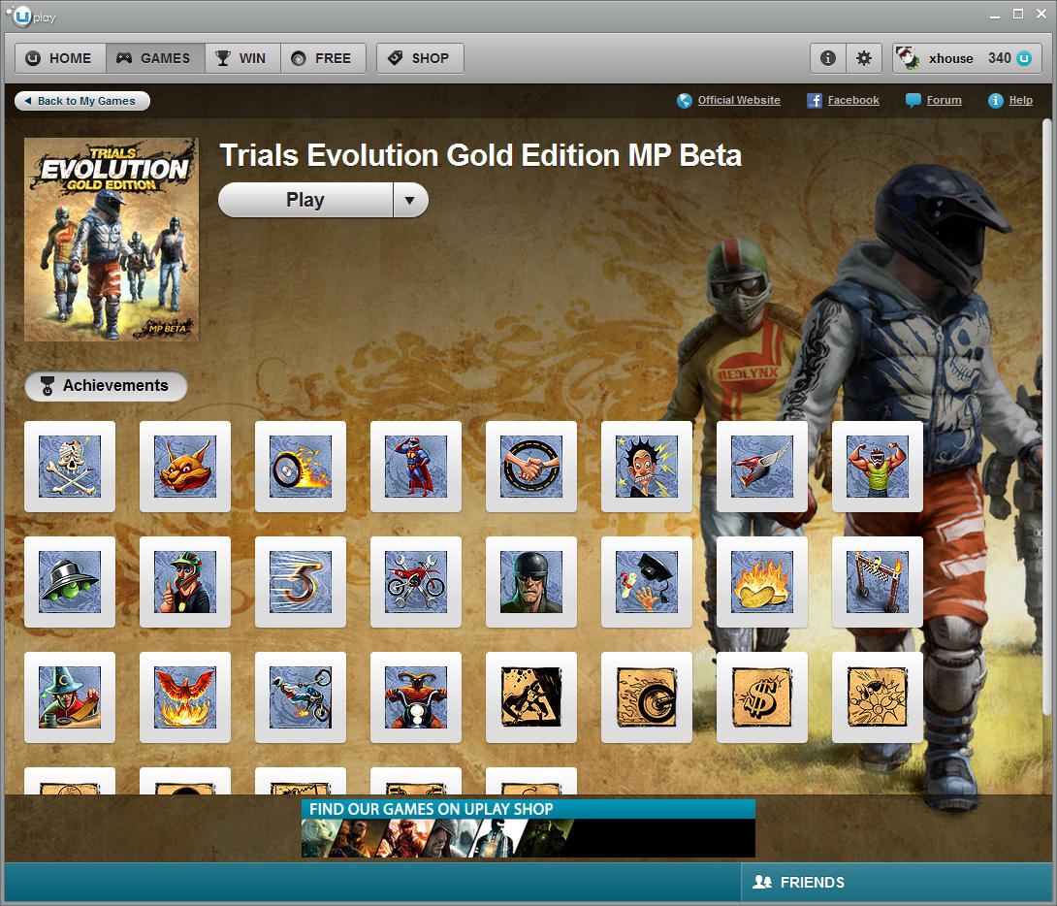Click the motorbike with wrenches achievement

pos(415,582)
